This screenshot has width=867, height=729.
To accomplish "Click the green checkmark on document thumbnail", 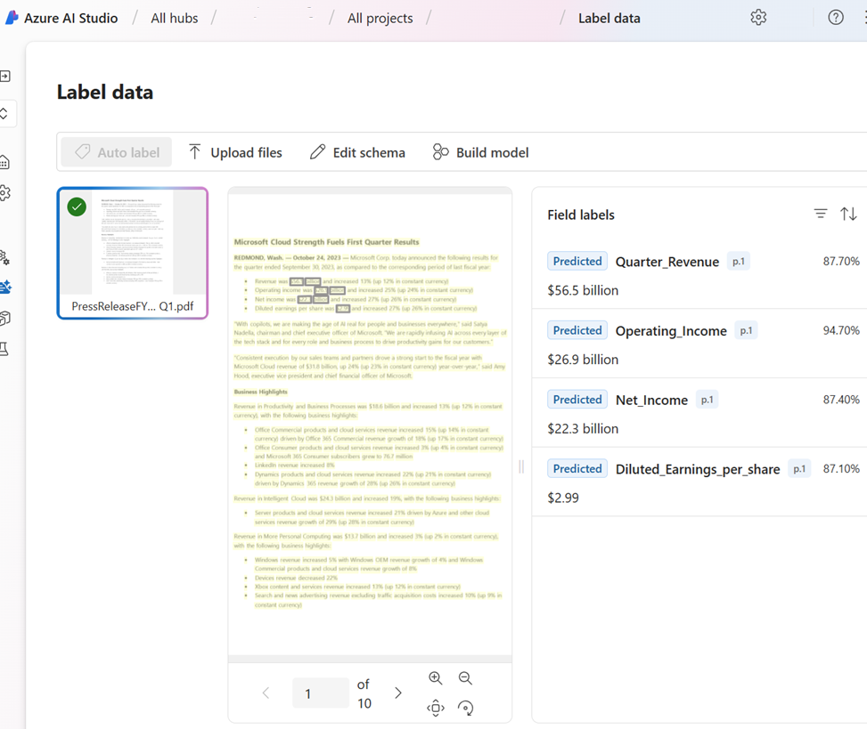I will (x=77, y=207).
